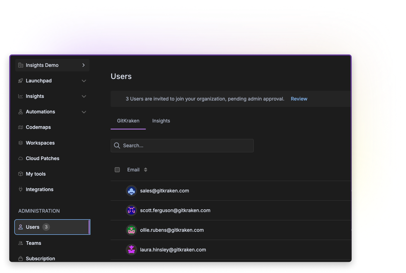The image size is (406, 273).
Task: Open the Integrations section
Action: click(x=39, y=189)
